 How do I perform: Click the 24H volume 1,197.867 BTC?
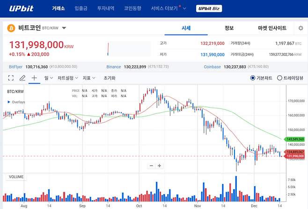click(288, 43)
